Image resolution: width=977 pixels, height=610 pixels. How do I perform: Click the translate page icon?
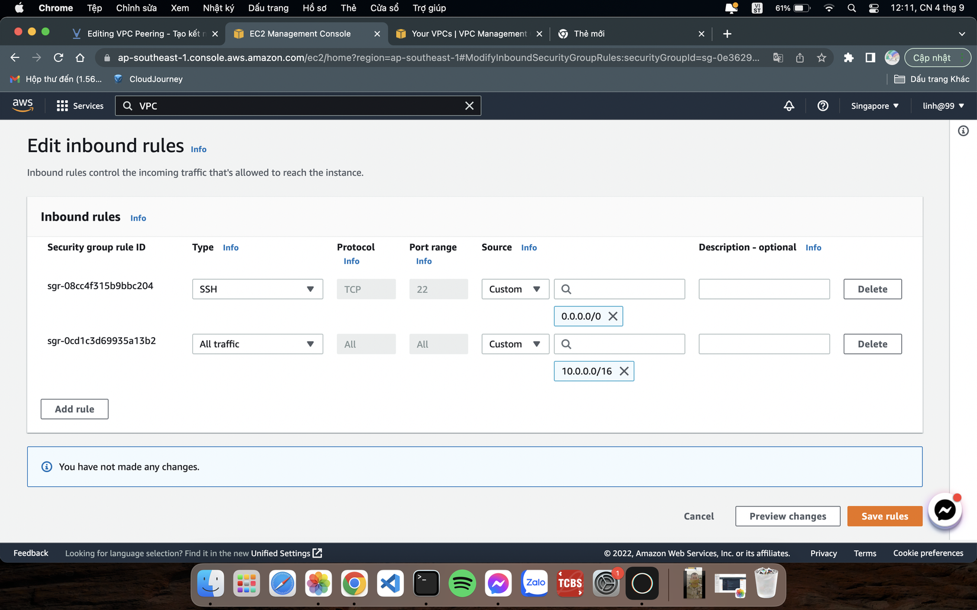pos(778,57)
